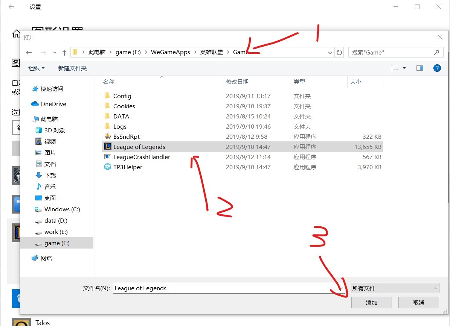Open the view options dropdown arrow
The height and width of the screenshot is (326, 450).
[404, 68]
